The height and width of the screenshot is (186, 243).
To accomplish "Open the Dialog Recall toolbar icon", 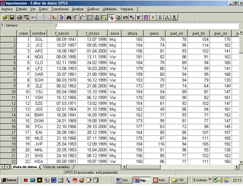I will tap(27, 17).
